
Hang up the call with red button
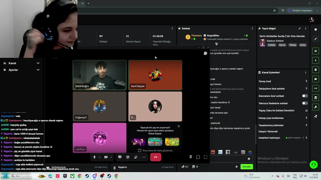tap(155, 157)
